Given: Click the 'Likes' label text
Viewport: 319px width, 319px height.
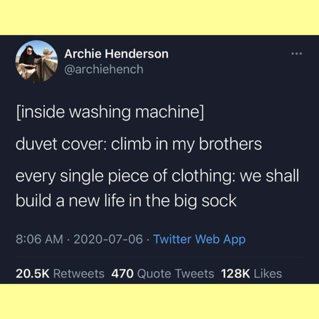Looking at the screenshot, I should 268,273.
